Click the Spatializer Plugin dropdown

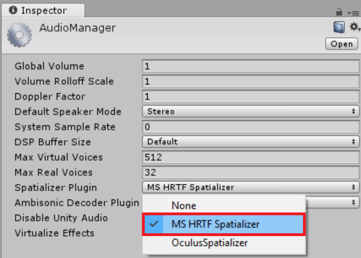pos(251,187)
